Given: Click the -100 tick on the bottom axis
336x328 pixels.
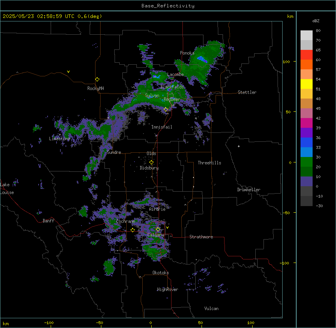Looking at the screenshot, I should (x=49, y=323).
